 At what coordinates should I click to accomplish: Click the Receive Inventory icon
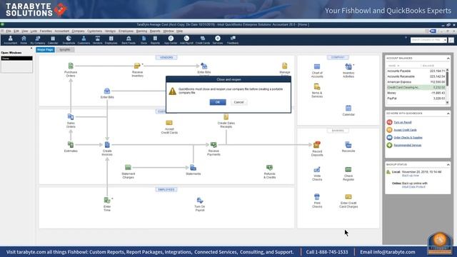(x=137, y=70)
